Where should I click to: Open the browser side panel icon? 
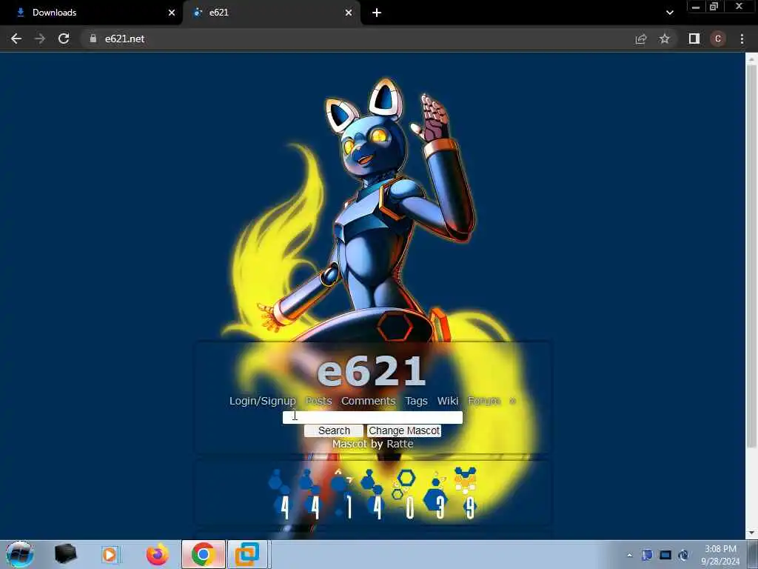694,39
